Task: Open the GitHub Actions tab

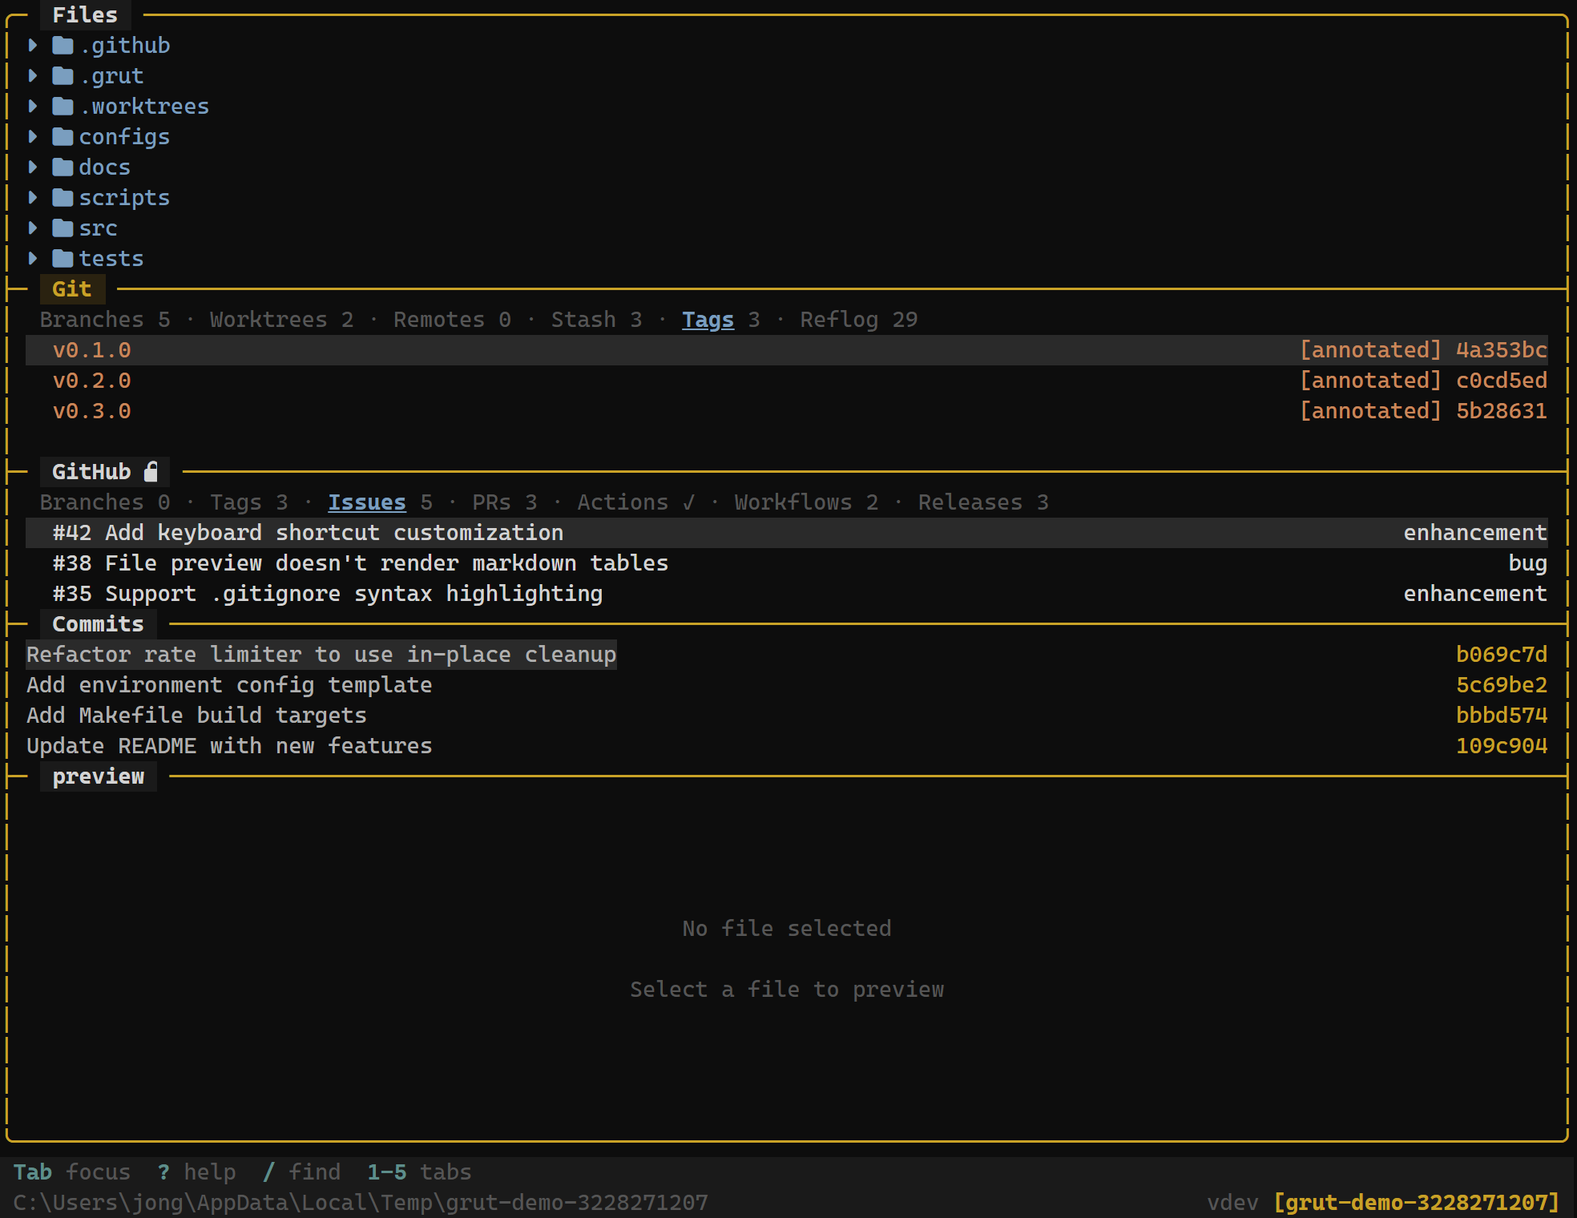Action: (635, 502)
